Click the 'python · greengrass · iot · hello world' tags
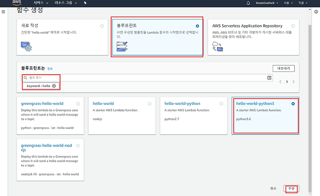320x196 pixels. (47, 128)
